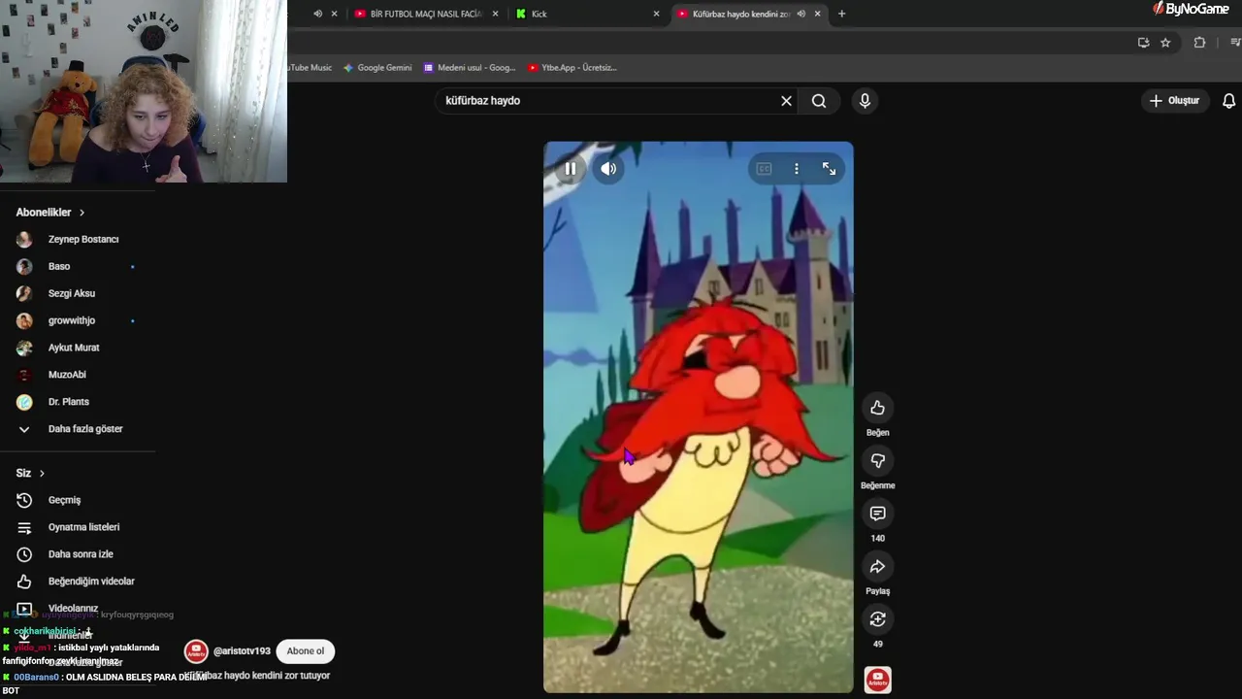
Task: Share the video via Paylaş
Action: [877, 566]
